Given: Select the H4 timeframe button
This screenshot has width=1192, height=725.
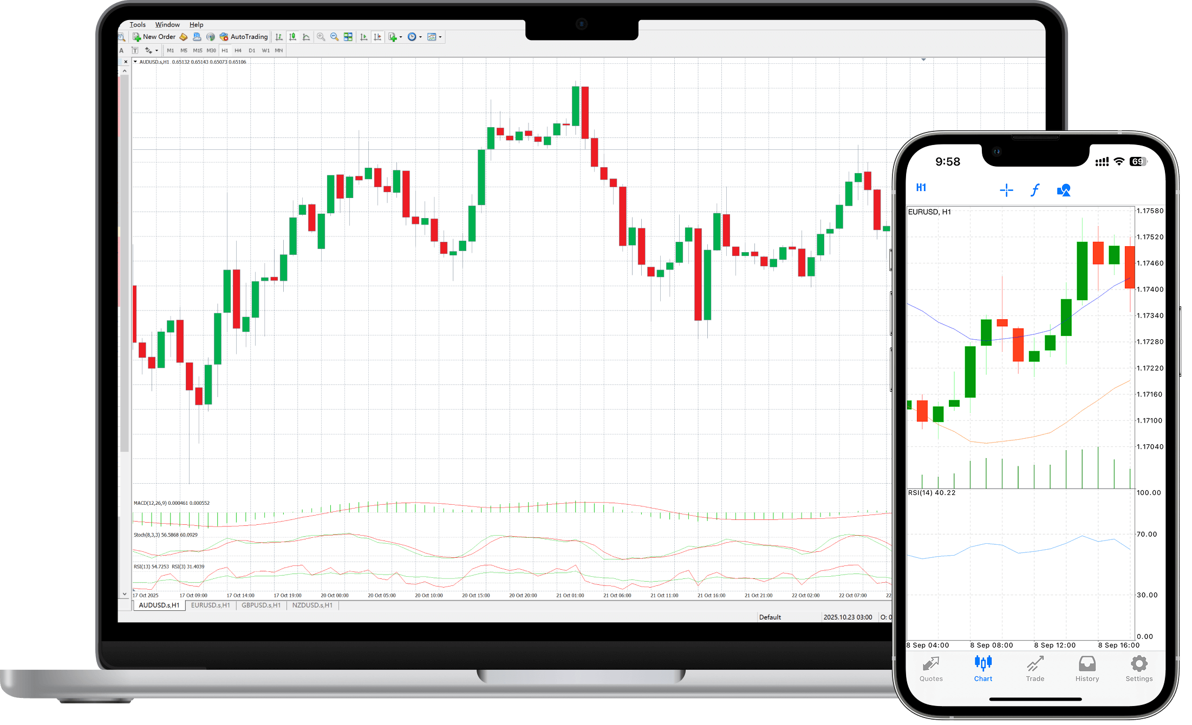Looking at the screenshot, I should tap(238, 50).
